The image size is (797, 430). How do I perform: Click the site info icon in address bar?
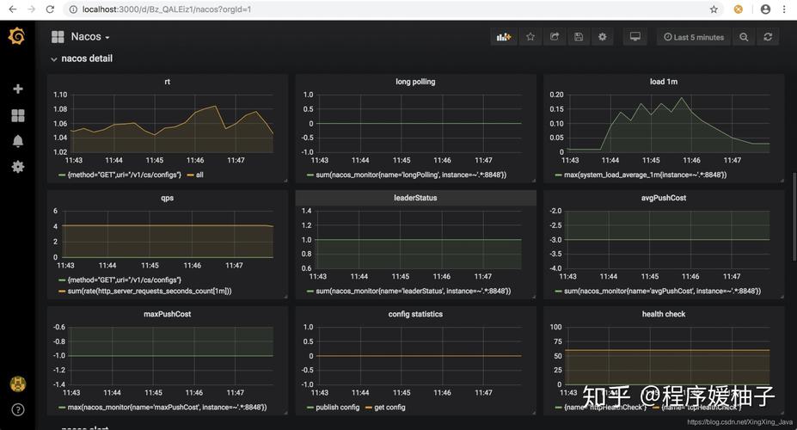73,9
